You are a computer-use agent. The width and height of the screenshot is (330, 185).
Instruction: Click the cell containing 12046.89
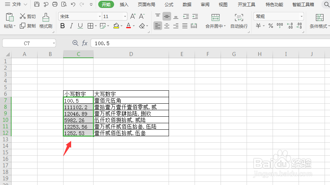pyautogui.click(x=78, y=113)
